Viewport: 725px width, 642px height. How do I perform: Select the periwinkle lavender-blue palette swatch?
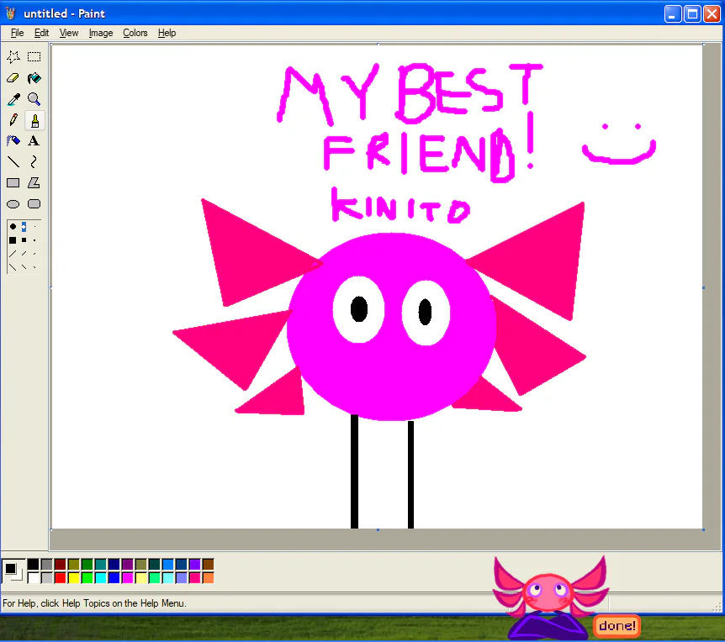tap(182, 578)
